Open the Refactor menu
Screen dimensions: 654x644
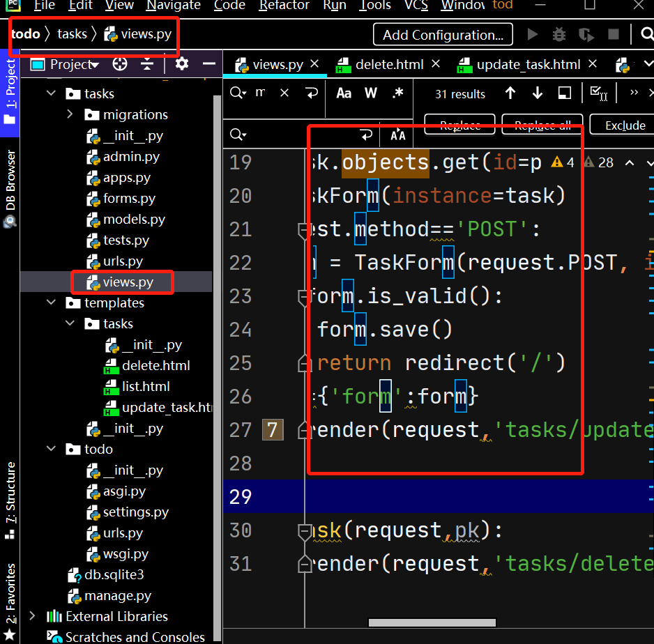[284, 5]
